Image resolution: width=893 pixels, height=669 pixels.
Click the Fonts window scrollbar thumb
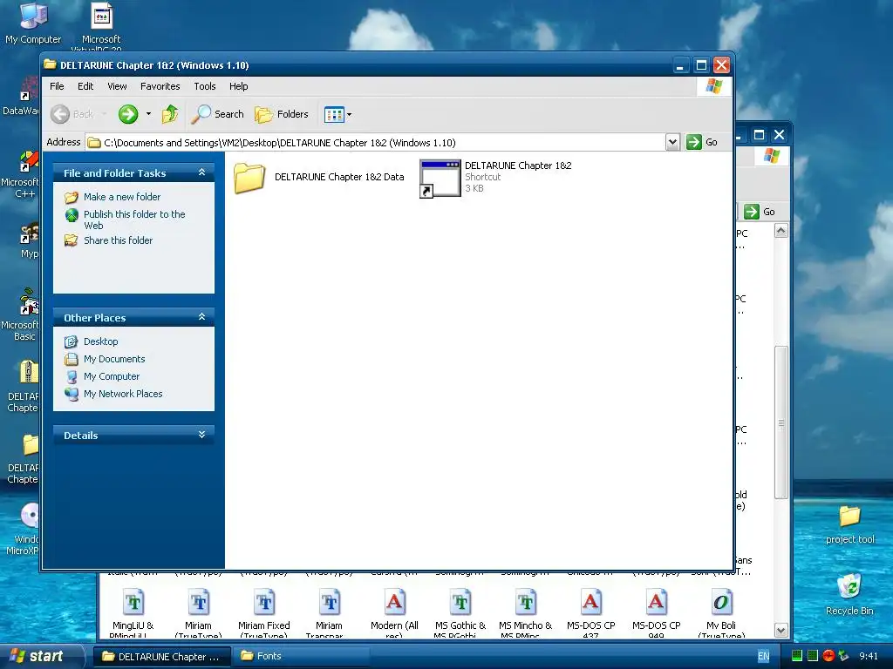[781, 422]
